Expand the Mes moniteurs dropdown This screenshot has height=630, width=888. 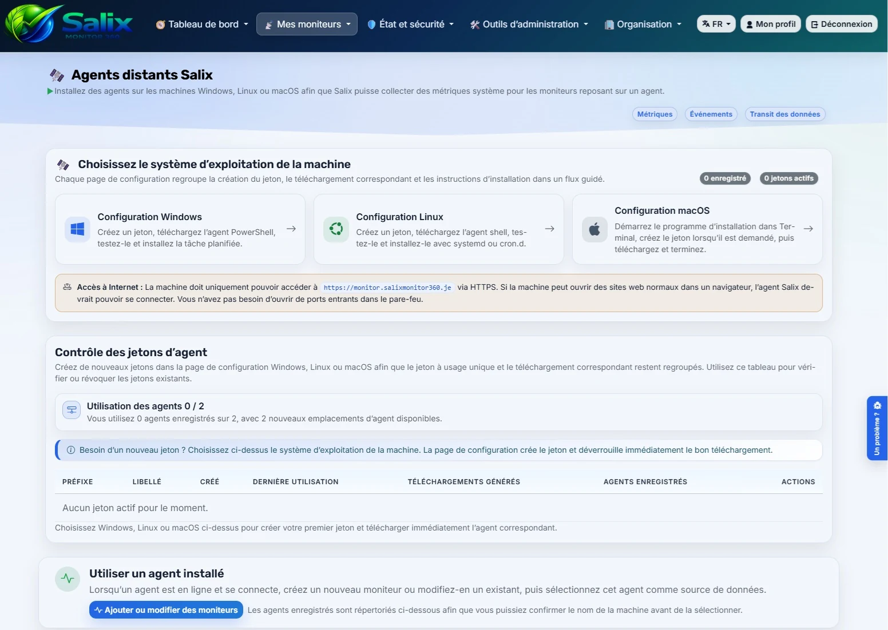(307, 24)
